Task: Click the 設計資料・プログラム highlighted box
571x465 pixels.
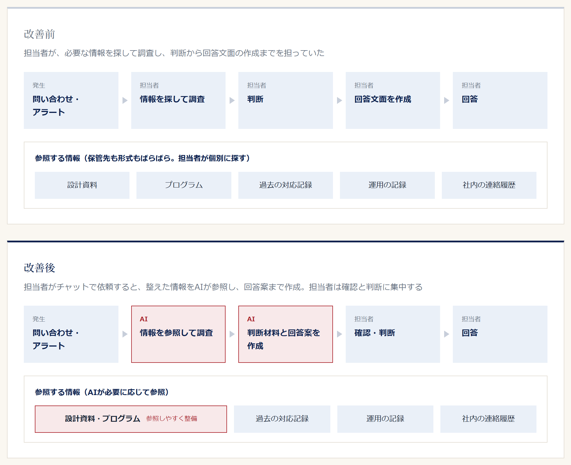Action: pos(131,419)
